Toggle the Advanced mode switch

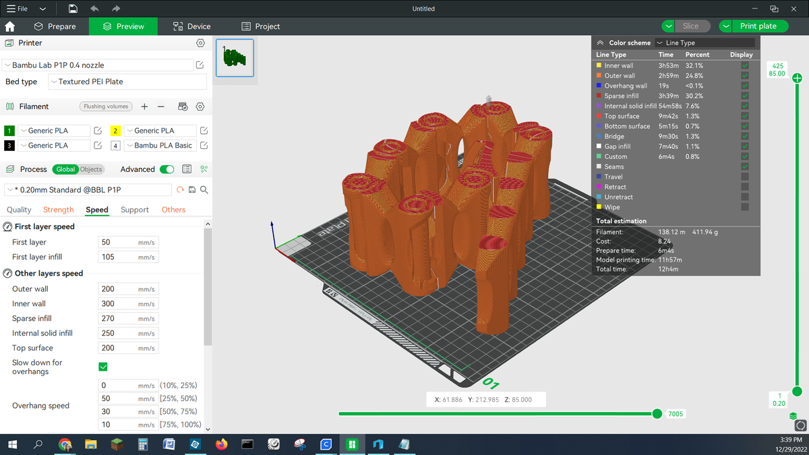[167, 169]
